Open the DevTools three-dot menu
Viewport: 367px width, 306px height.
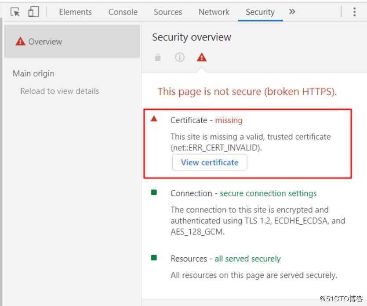pyautogui.click(x=354, y=12)
